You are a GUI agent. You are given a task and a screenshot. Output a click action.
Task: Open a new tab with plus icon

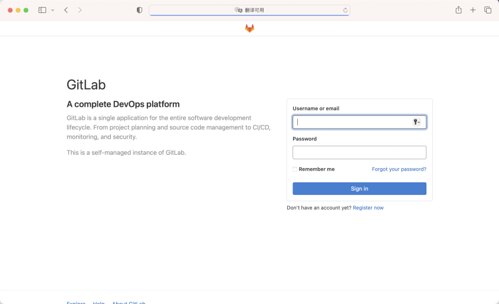[473, 10]
